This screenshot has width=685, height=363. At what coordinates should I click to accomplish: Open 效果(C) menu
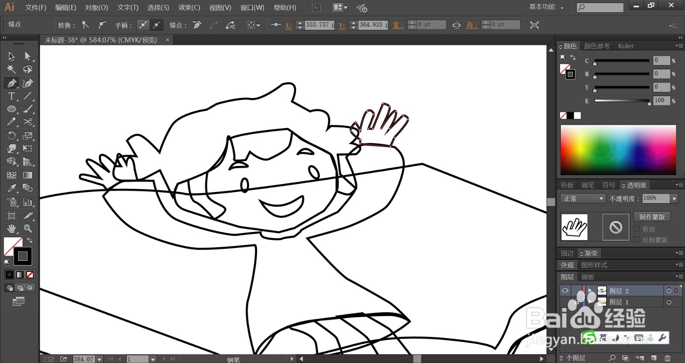tap(189, 7)
